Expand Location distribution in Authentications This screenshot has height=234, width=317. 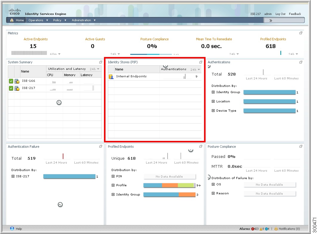213,101
